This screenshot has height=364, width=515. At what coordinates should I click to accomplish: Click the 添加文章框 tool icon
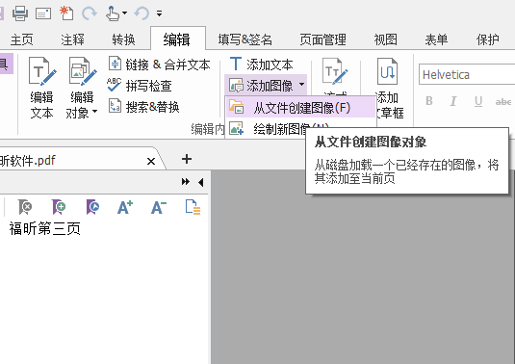coord(387,71)
